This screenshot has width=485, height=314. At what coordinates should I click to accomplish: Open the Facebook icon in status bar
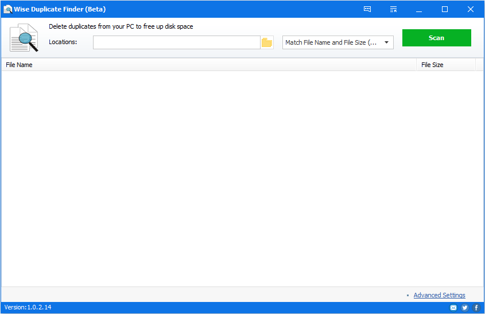pos(476,308)
